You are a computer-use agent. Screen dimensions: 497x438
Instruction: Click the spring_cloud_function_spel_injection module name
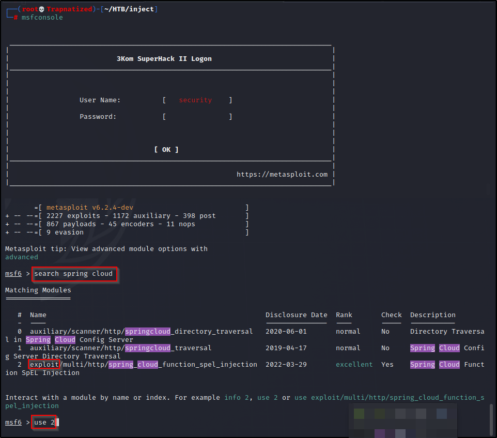pos(143,365)
